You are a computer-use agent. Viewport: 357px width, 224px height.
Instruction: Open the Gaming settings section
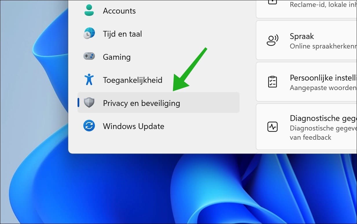159,57
